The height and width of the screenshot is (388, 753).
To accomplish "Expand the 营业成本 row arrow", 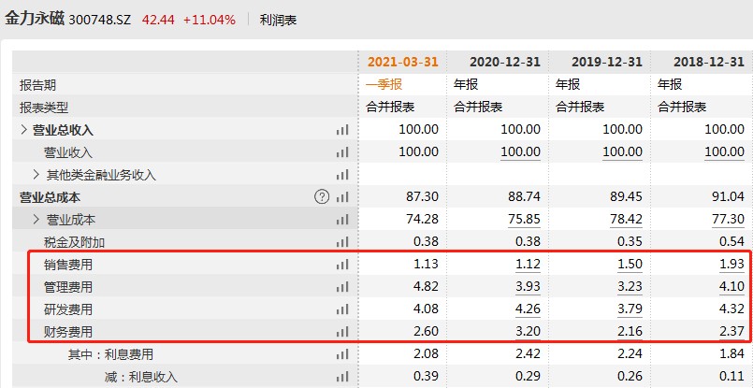I will tap(36, 220).
